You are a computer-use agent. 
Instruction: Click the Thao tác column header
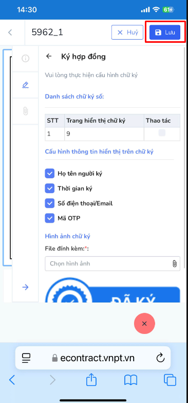[x=162, y=121]
